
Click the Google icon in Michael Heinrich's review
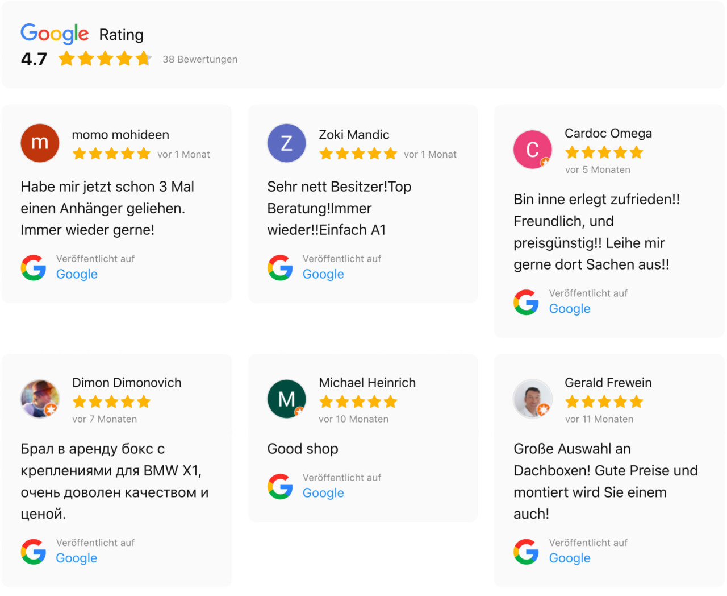tap(279, 486)
